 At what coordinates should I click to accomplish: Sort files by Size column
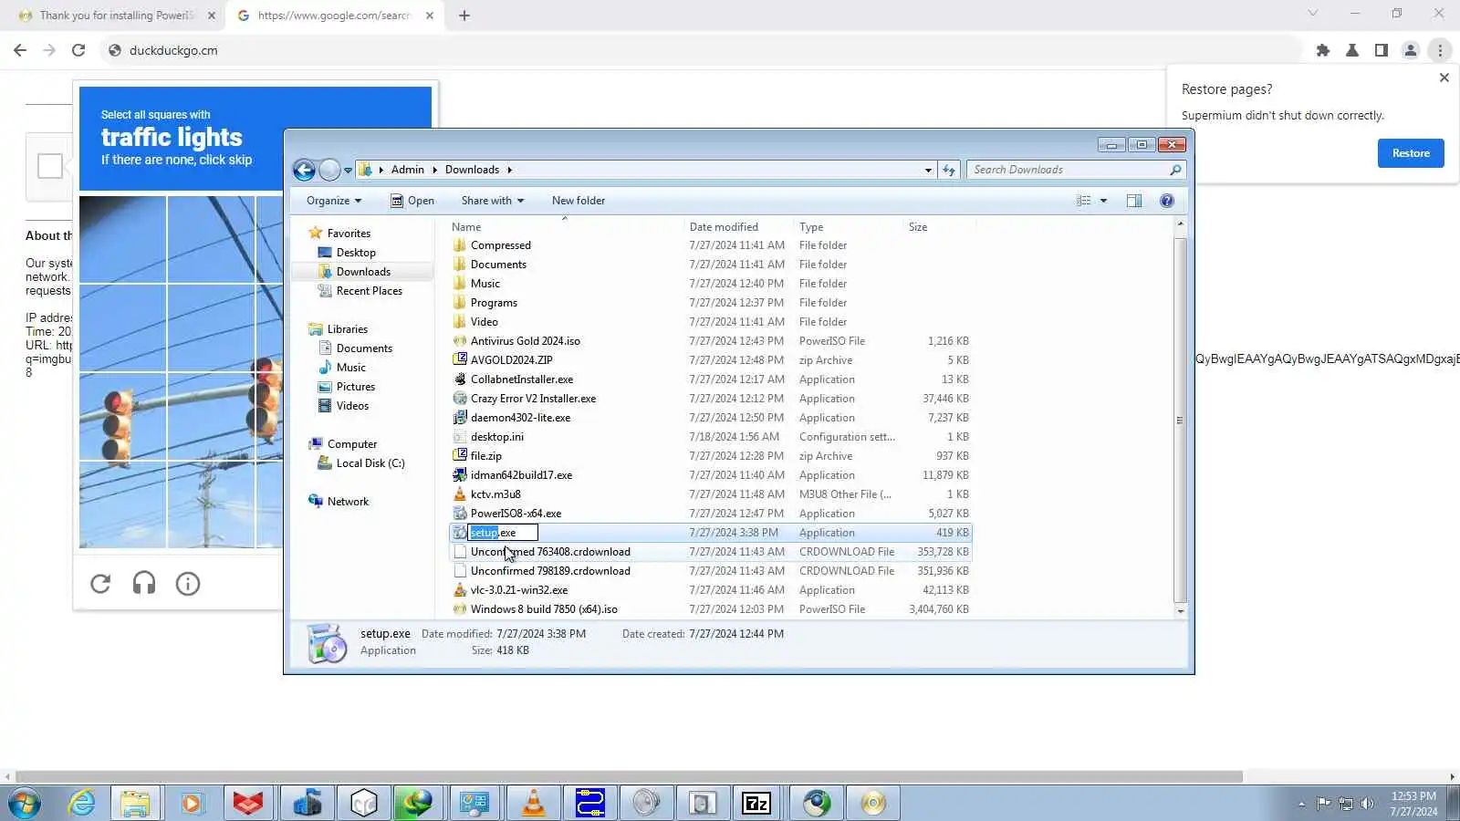click(939, 227)
